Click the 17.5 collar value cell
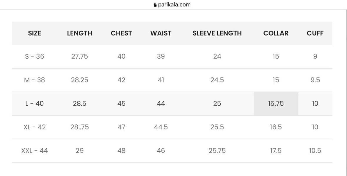The image size is (347, 176). click(x=276, y=150)
